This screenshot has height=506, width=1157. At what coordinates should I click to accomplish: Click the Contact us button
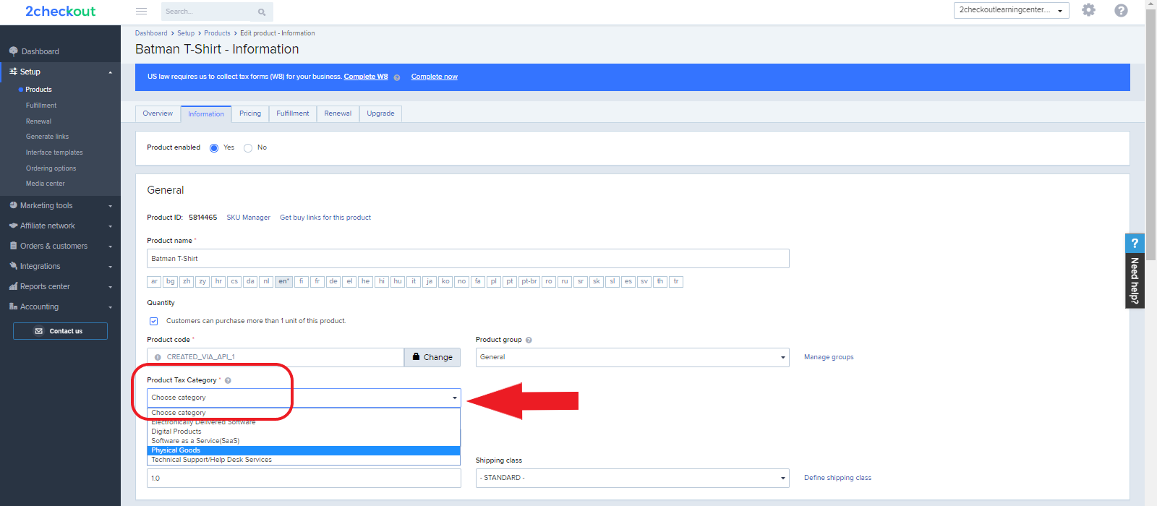coord(60,331)
